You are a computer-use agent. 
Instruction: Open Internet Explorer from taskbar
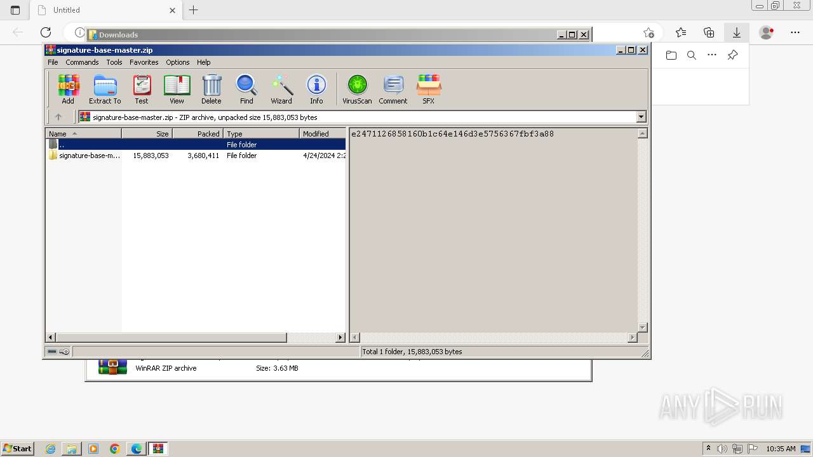(x=51, y=449)
